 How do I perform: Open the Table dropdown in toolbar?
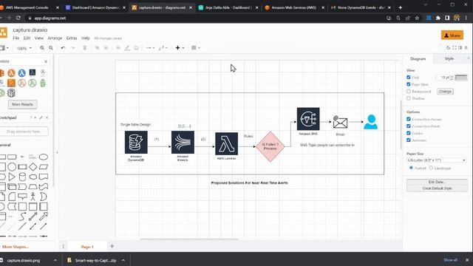196,48
